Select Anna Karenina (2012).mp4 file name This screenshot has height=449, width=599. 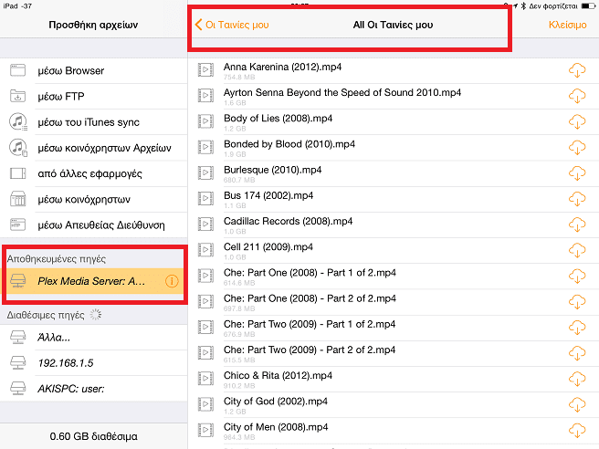click(x=282, y=67)
